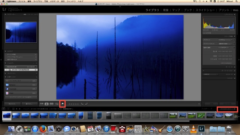Click the import button at bottom left
This screenshot has height=135, width=240.
tap(12, 104)
